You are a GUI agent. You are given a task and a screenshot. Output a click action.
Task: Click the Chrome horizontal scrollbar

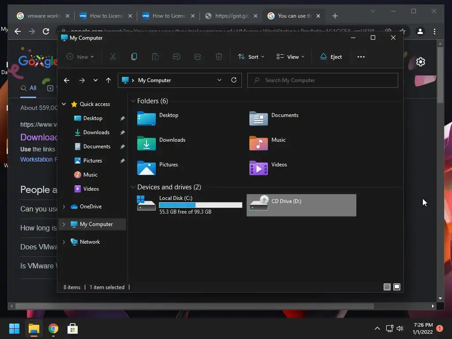coord(195,306)
